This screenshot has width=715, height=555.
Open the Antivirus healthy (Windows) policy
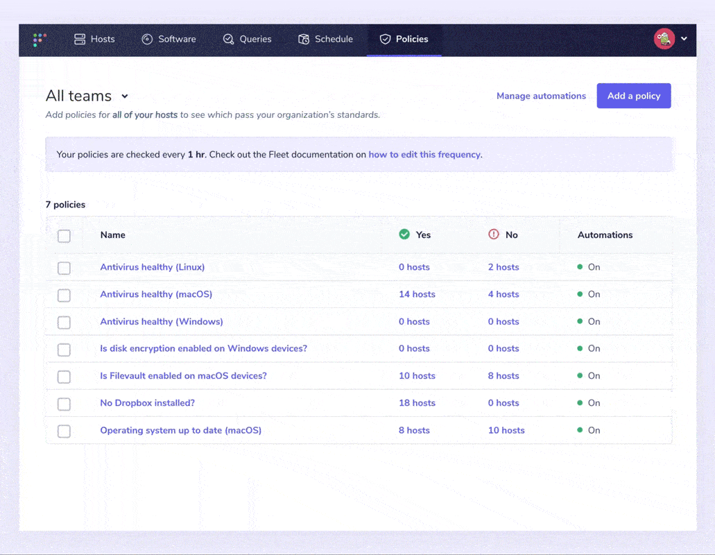pos(162,321)
